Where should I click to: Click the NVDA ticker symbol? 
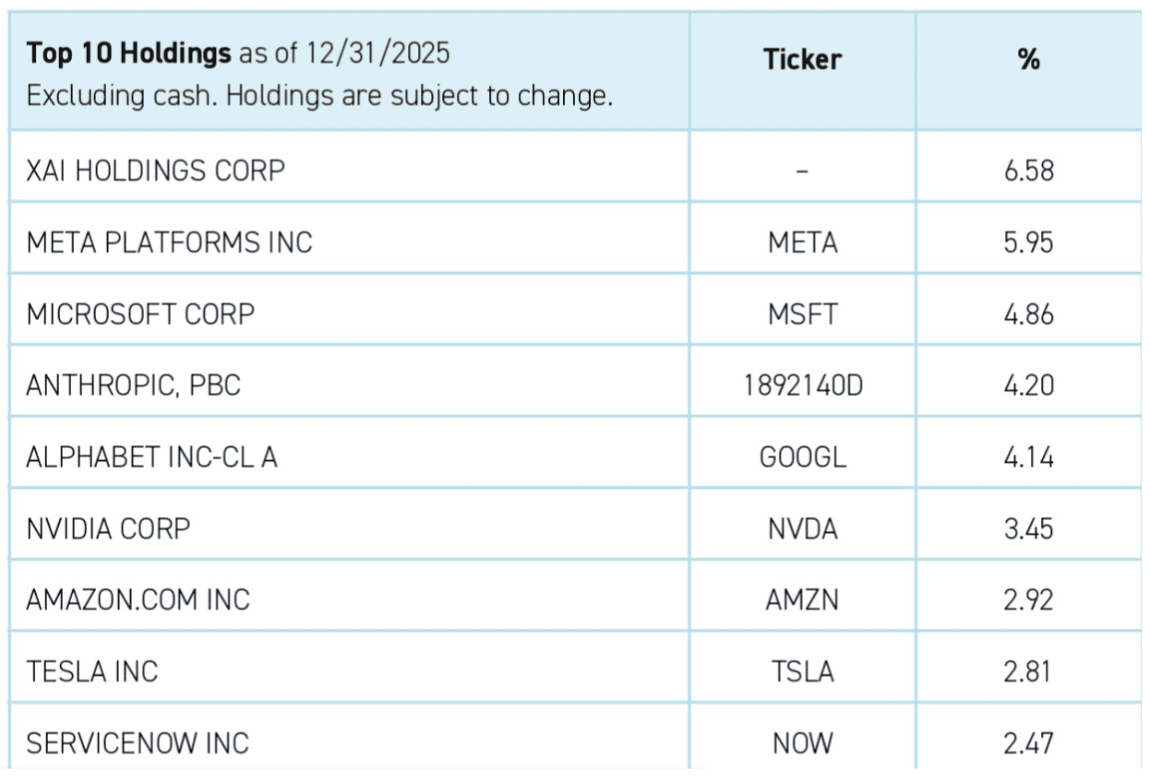(802, 529)
